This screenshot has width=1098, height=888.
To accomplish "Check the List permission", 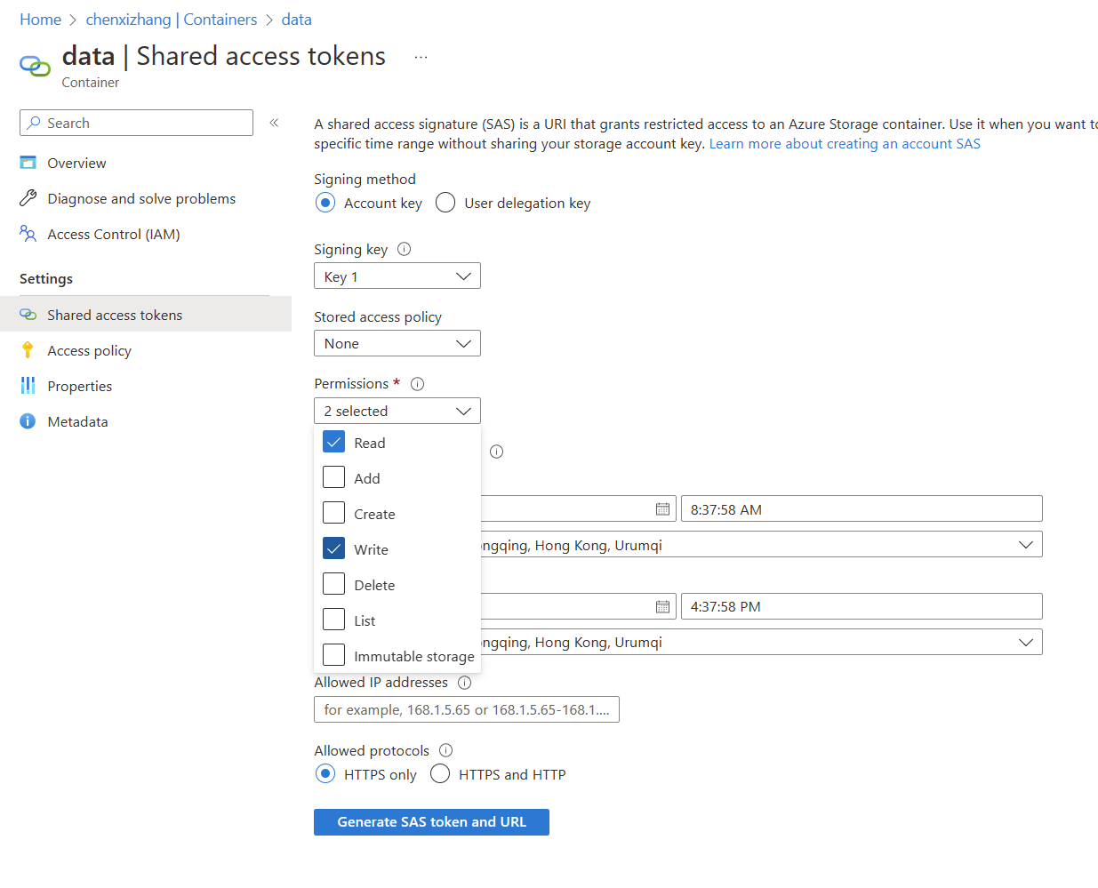I will point(333,620).
